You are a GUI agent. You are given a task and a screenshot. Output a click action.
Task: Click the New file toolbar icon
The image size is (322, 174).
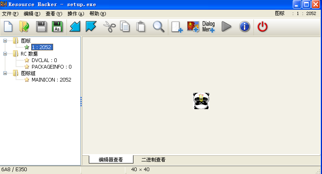8,27
